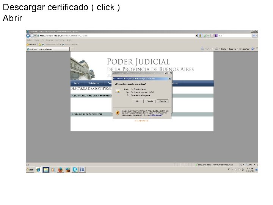Click the certificate file icon in the dialog

(x=118, y=91)
